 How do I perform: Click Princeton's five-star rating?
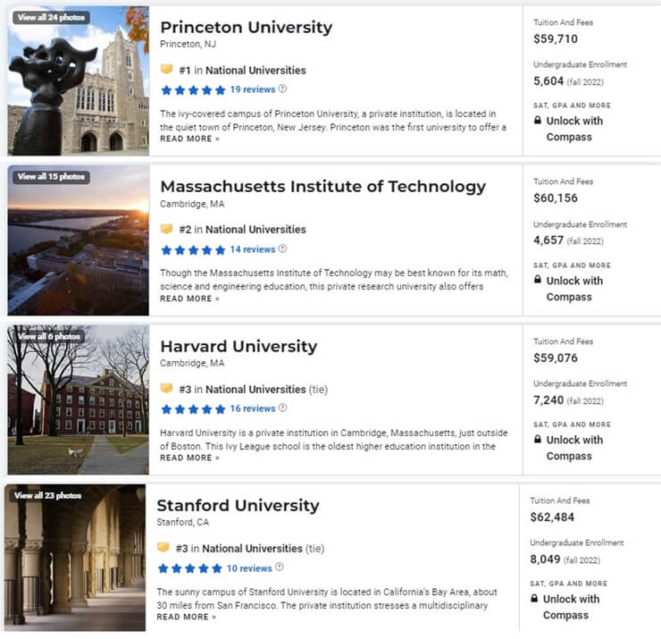[194, 90]
